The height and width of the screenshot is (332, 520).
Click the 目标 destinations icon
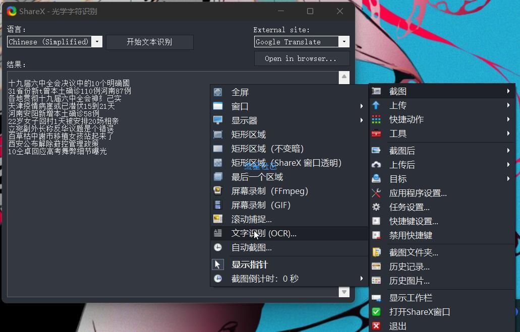pyautogui.click(x=376, y=178)
